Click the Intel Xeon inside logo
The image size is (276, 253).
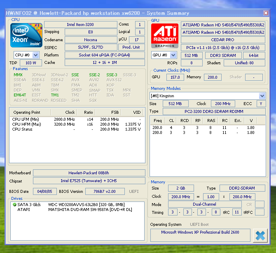[26, 35]
